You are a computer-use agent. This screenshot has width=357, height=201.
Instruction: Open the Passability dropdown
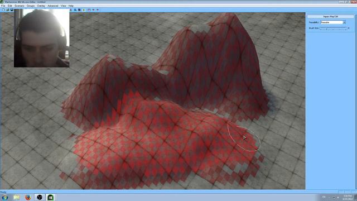[333, 22]
